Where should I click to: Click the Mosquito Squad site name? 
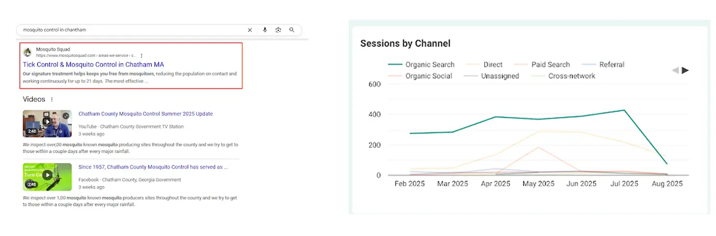(53, 49)
